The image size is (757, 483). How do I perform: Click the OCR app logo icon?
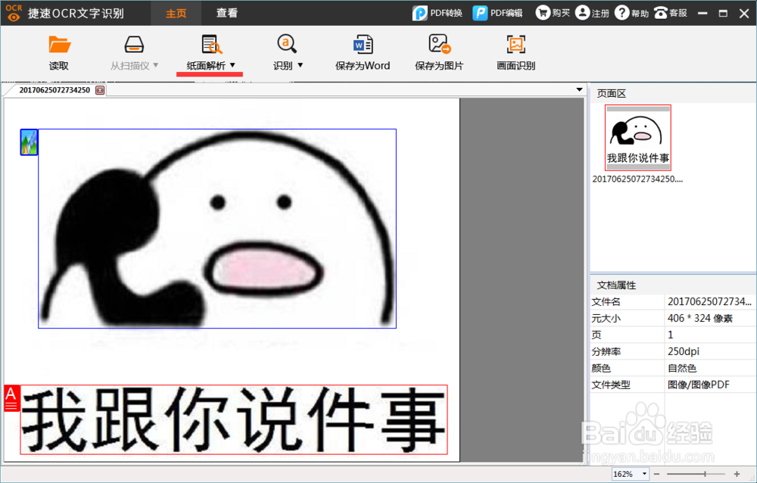14,13
